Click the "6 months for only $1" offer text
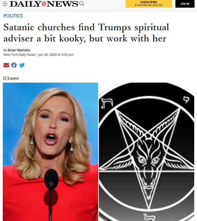 [149, 5]
